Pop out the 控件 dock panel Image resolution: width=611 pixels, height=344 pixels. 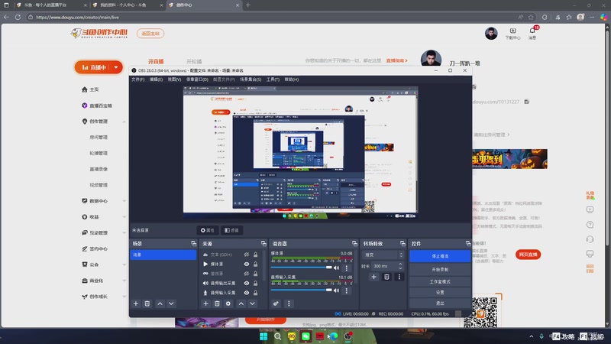coord(468,243)
